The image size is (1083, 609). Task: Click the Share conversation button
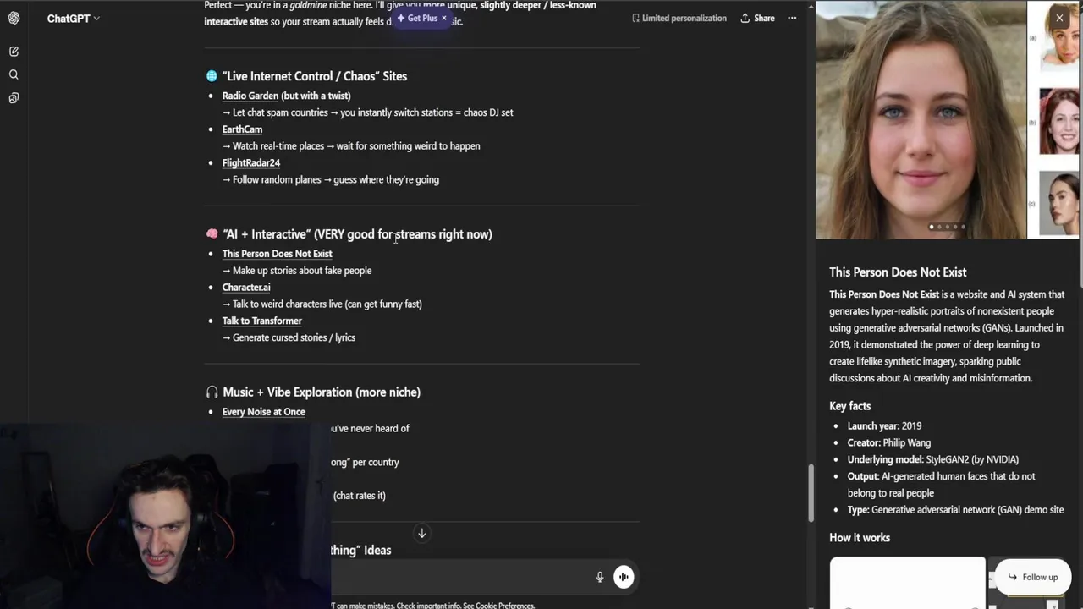(x=757, y=18)
